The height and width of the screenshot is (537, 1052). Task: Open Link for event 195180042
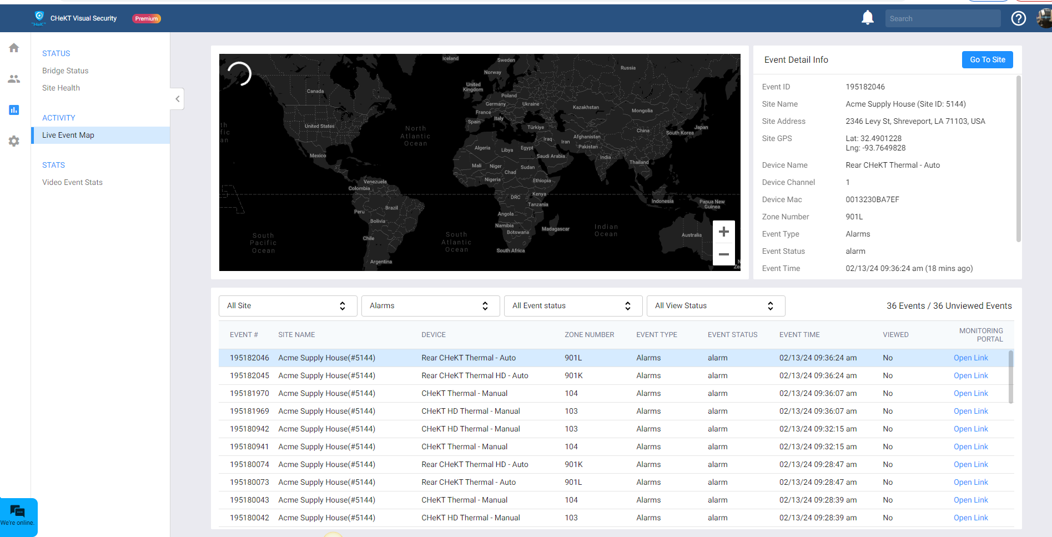tap(970, 518)
